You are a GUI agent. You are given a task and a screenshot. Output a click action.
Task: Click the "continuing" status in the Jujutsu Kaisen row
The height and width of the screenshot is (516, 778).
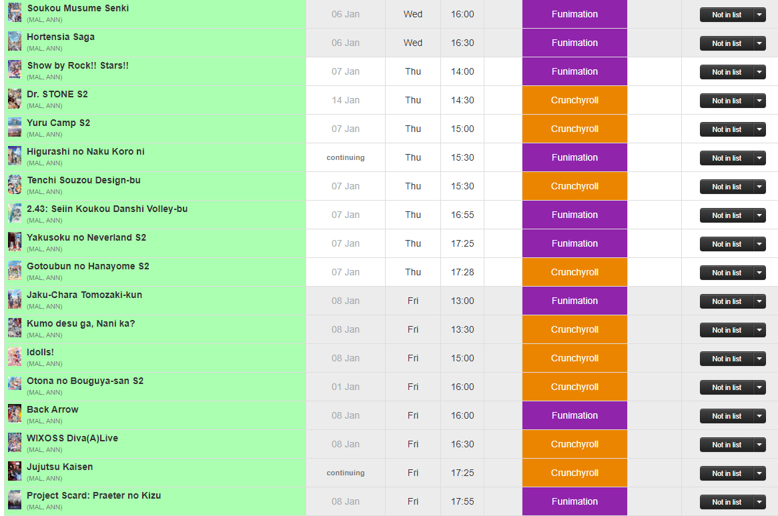click(346, 473)
